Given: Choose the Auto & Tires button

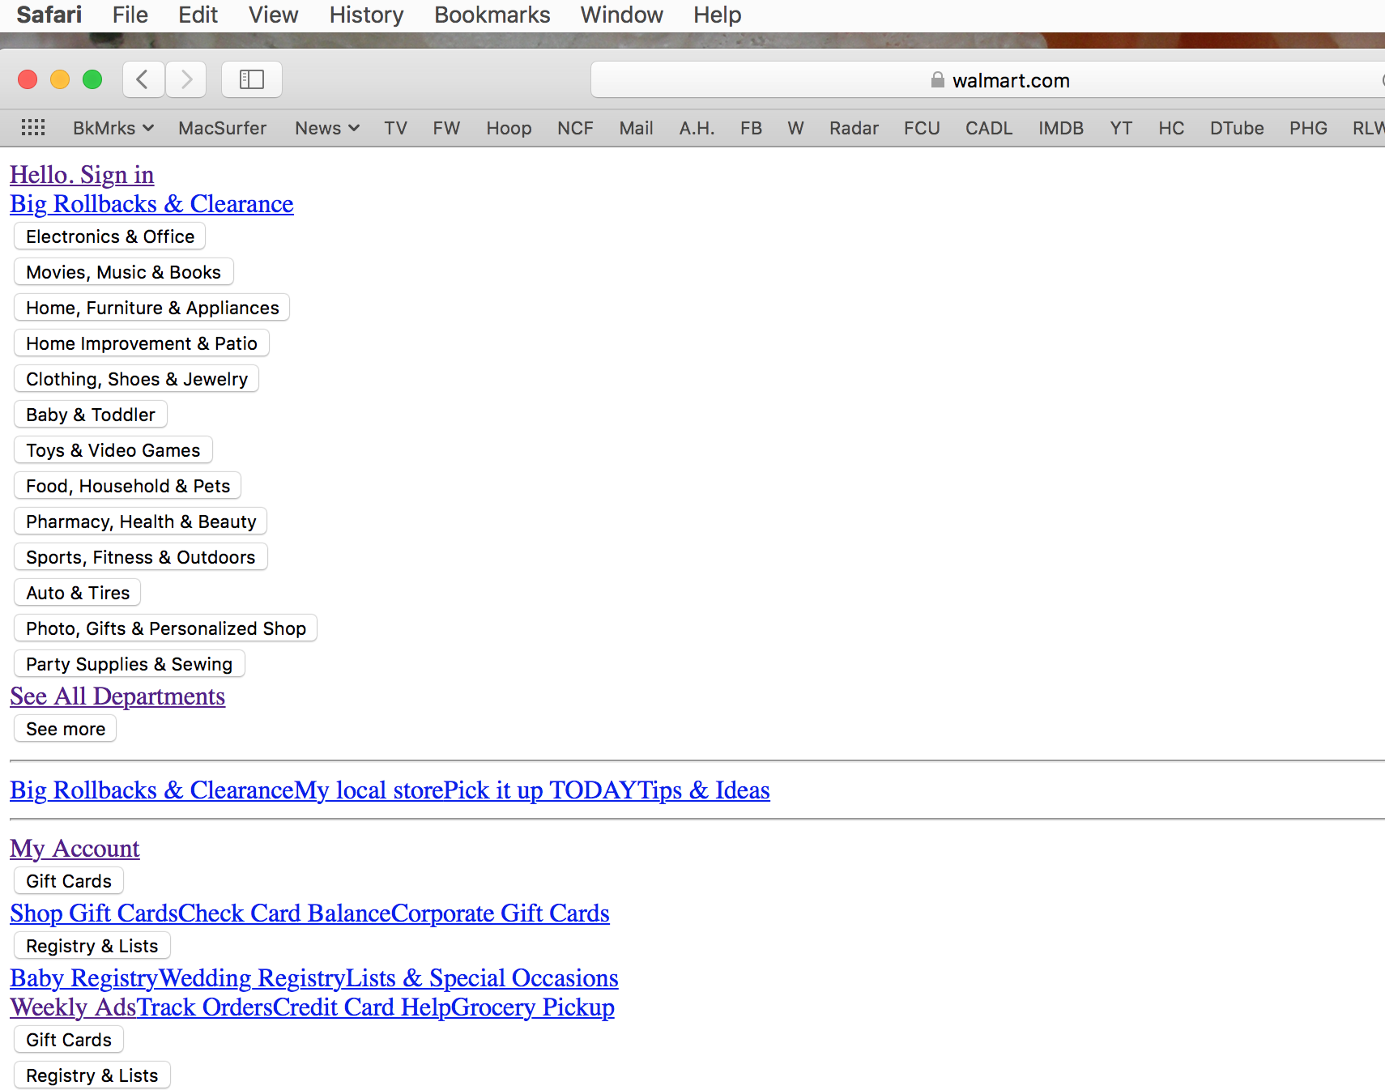Looking at the screenshot, I should [78, 593].
